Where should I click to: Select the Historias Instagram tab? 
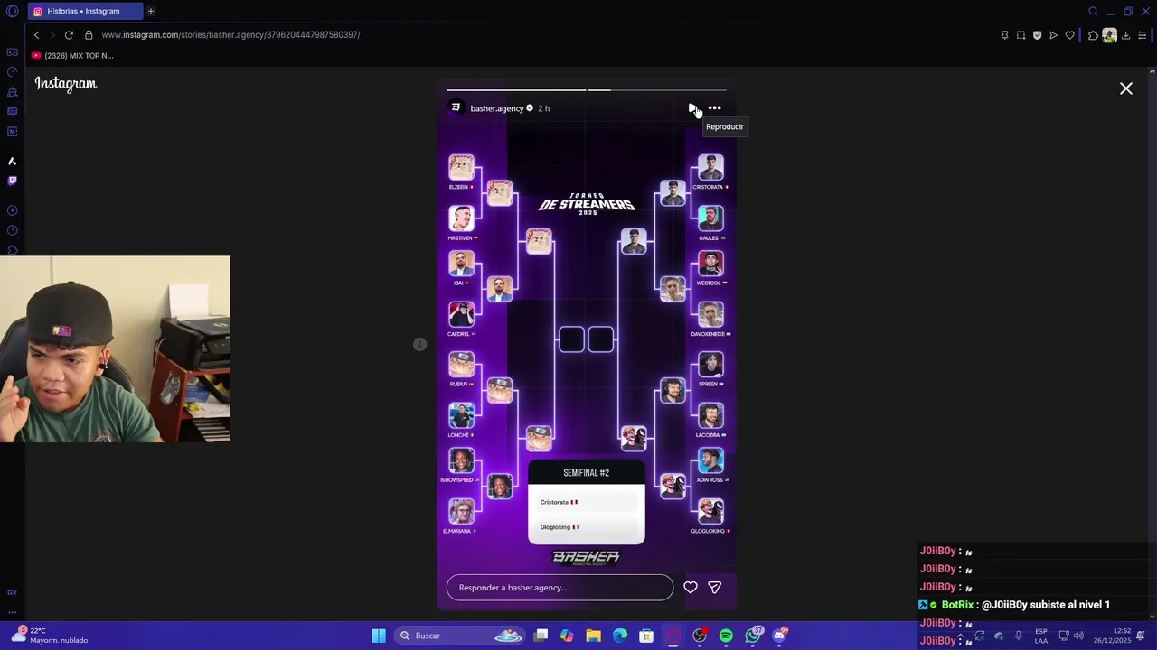click(84, 11)
